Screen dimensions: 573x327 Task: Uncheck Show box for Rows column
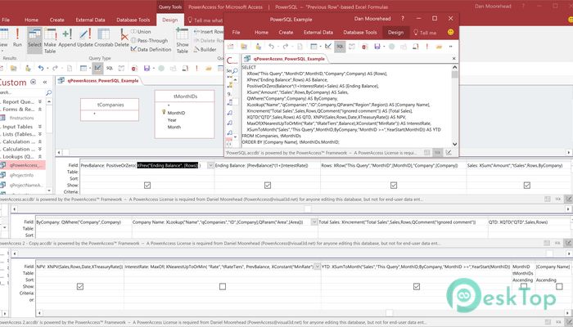394,186
